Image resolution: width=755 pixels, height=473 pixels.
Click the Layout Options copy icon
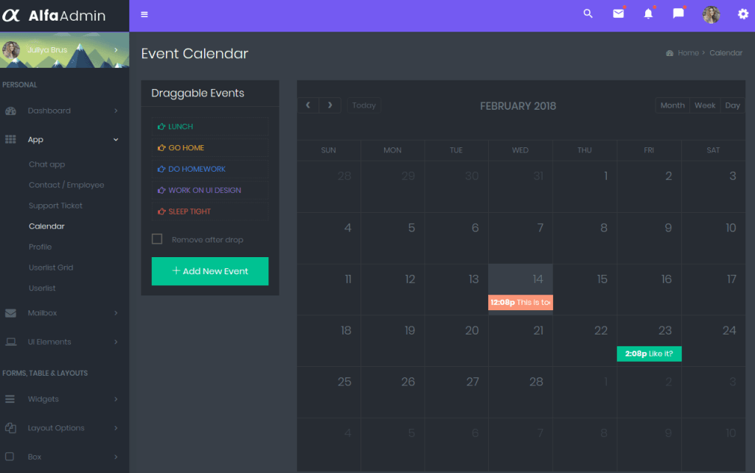pyautogui.click(x=10, y=428)
